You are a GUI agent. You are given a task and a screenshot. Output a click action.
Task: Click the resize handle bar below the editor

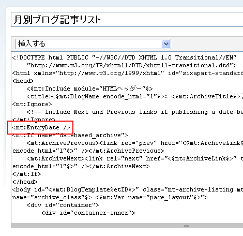(x=127, y=226)
